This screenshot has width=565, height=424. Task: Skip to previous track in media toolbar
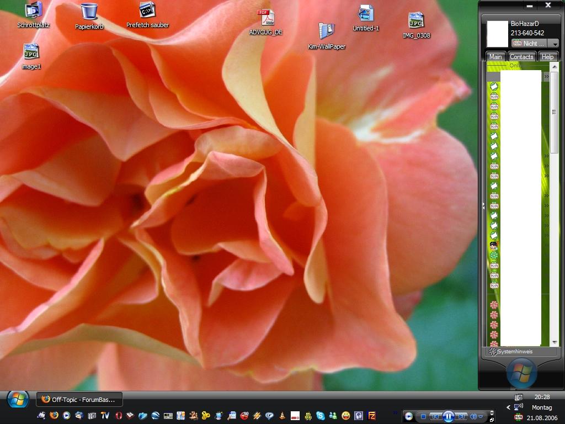tap(435, 416)
